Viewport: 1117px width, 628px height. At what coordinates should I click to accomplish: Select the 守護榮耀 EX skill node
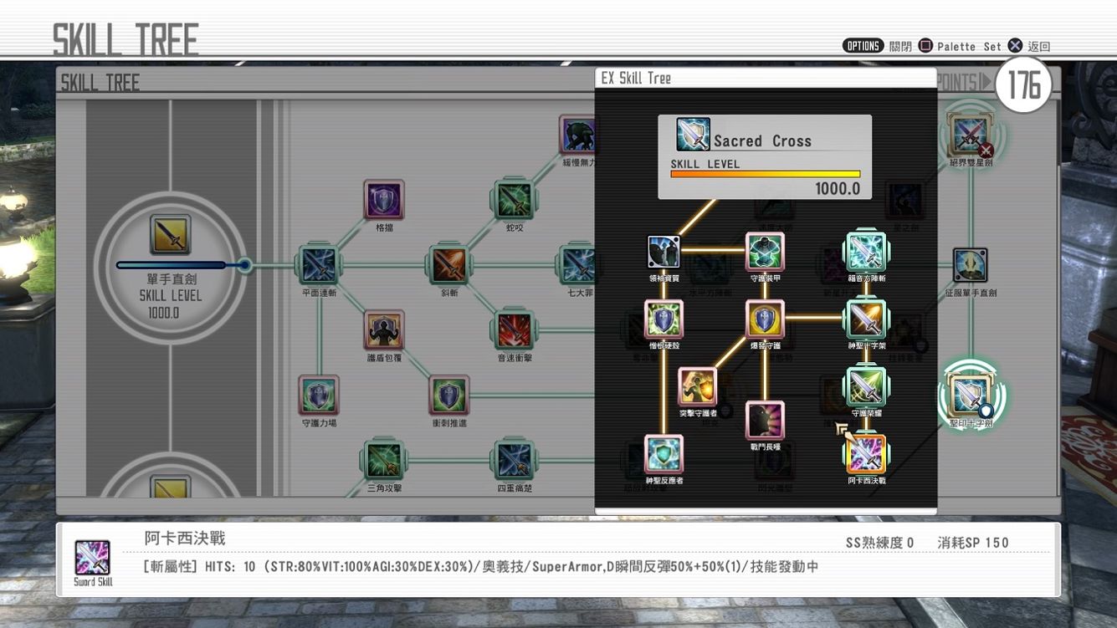[866, 386]
